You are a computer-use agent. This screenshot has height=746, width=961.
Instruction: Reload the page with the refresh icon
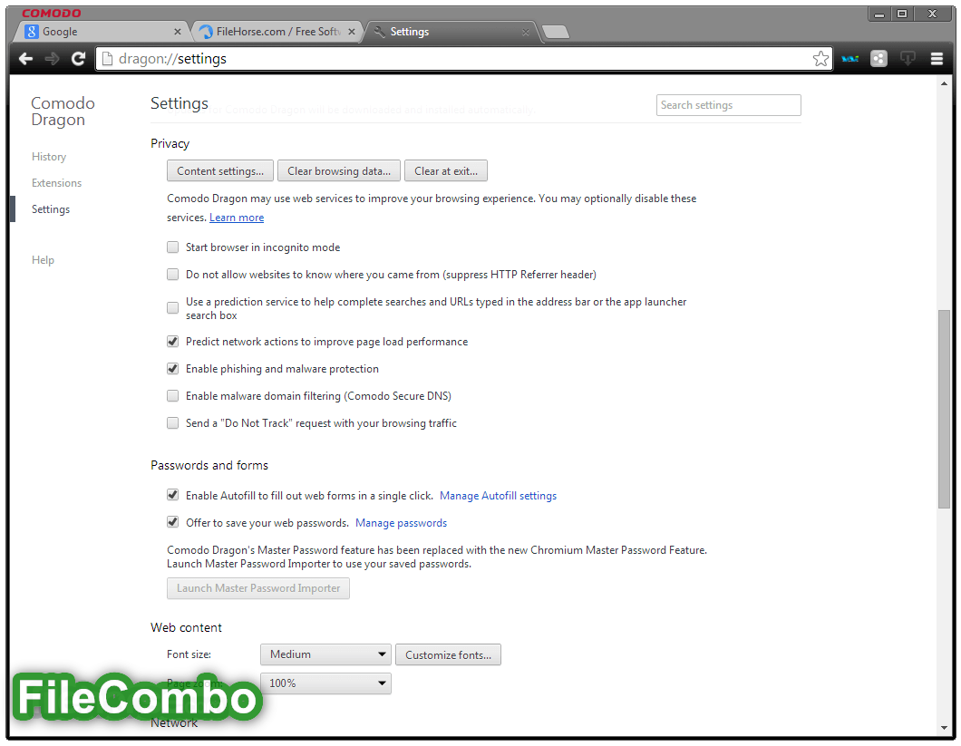[79, 59]
